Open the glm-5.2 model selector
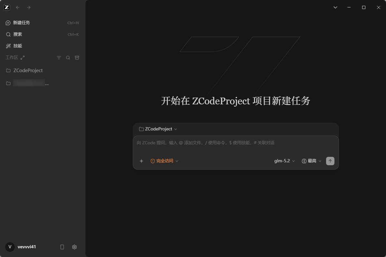The image size is (386, 257). pos(285,161)
